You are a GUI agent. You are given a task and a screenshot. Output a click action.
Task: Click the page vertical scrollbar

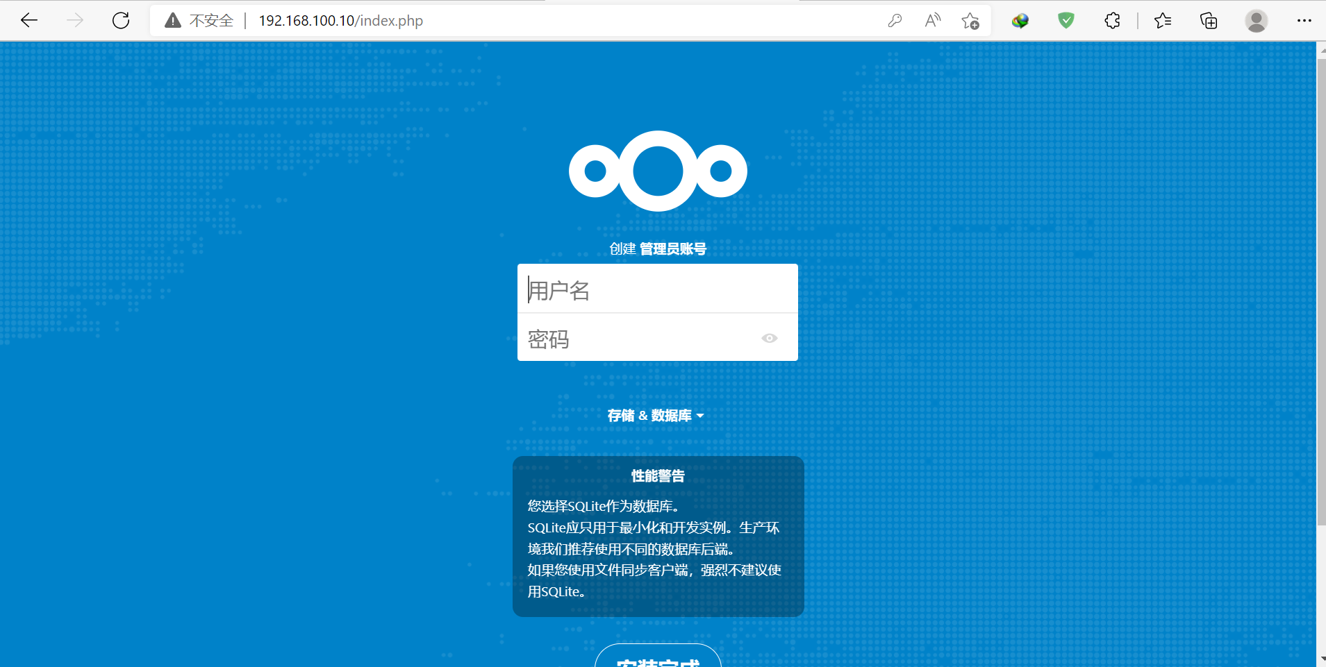[1321, 292]
